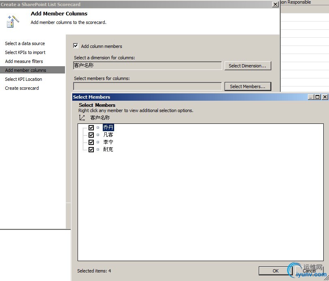
Task: Click the small node icon beside 李宁
Action: coord(98,142)
